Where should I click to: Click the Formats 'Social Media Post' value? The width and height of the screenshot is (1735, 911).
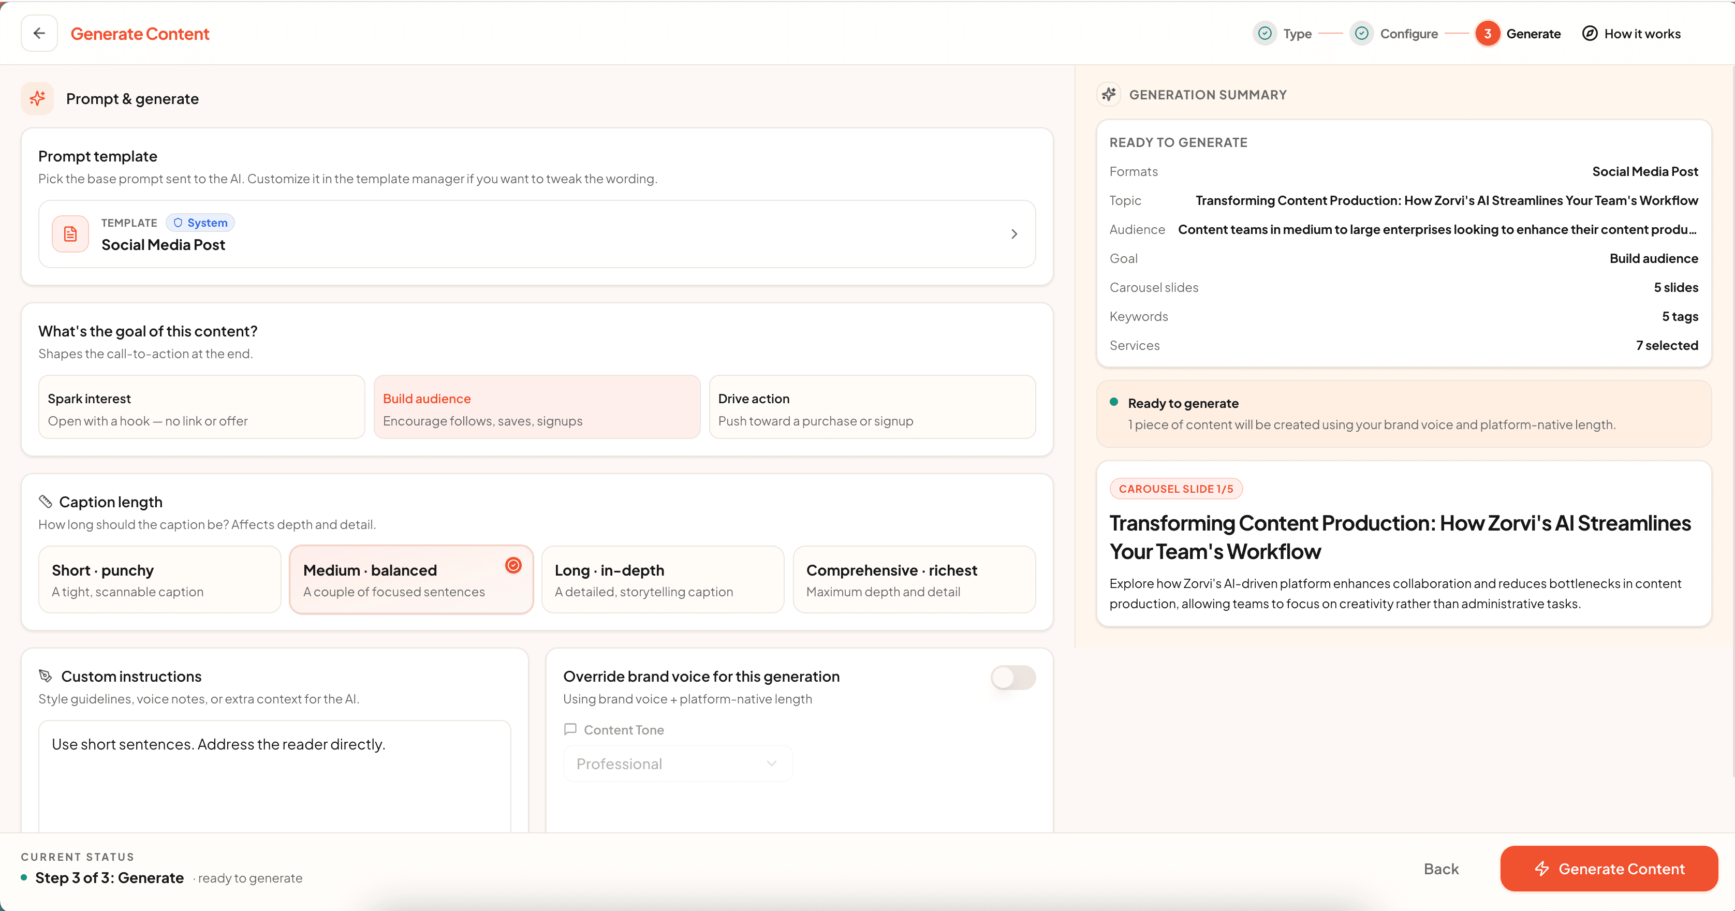click(1645, 171)
